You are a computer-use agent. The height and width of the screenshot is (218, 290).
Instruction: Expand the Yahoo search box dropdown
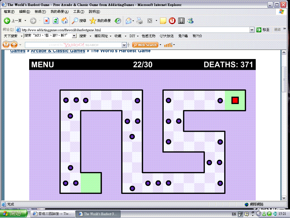tap(124, 45)
